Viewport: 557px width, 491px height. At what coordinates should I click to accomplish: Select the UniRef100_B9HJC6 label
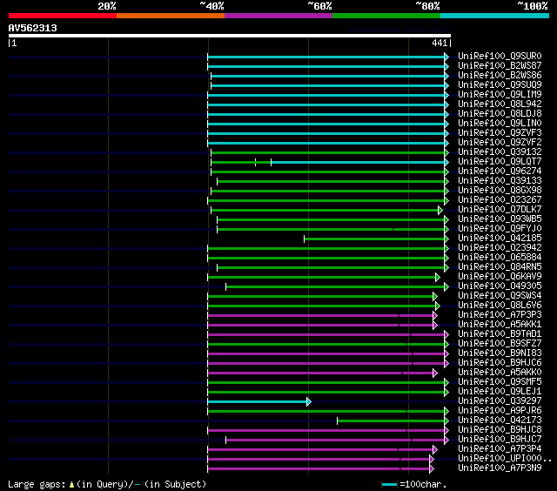[x=500, y=363]
